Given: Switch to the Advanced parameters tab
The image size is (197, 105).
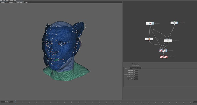Looking at the screenshot, I should [x=136, y=68].
